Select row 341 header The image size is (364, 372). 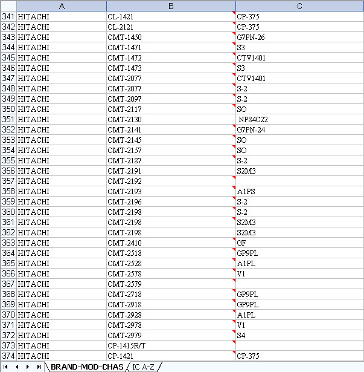click(8, 16)
